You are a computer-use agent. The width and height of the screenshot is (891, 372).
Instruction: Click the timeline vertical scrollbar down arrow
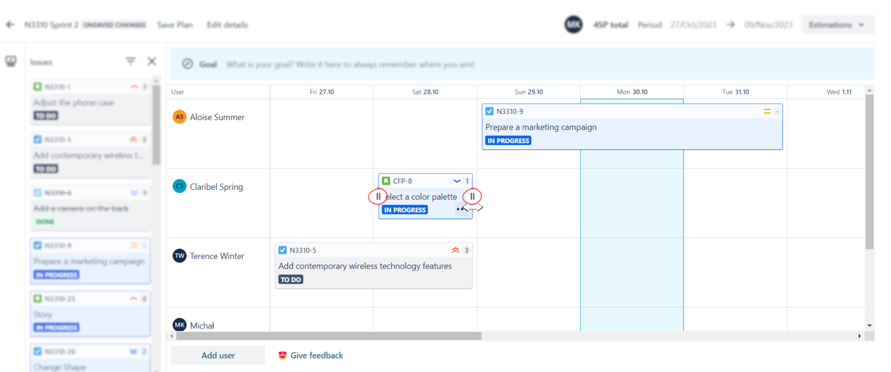pyautogui.click(x=870, y=326)
